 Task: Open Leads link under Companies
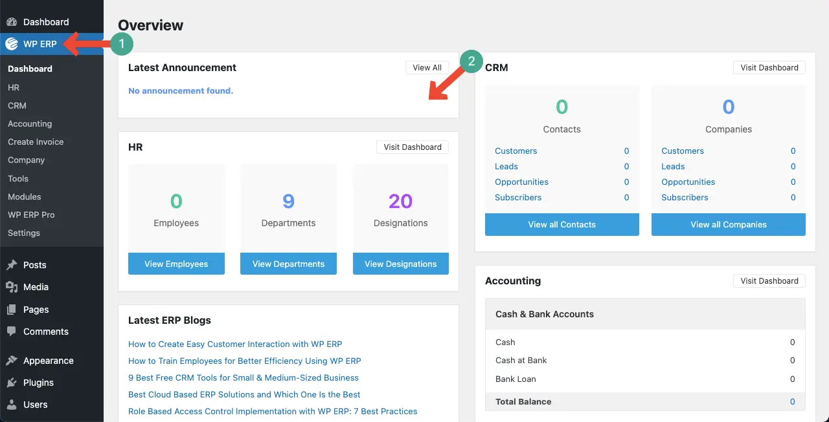(x=673, y=166)
